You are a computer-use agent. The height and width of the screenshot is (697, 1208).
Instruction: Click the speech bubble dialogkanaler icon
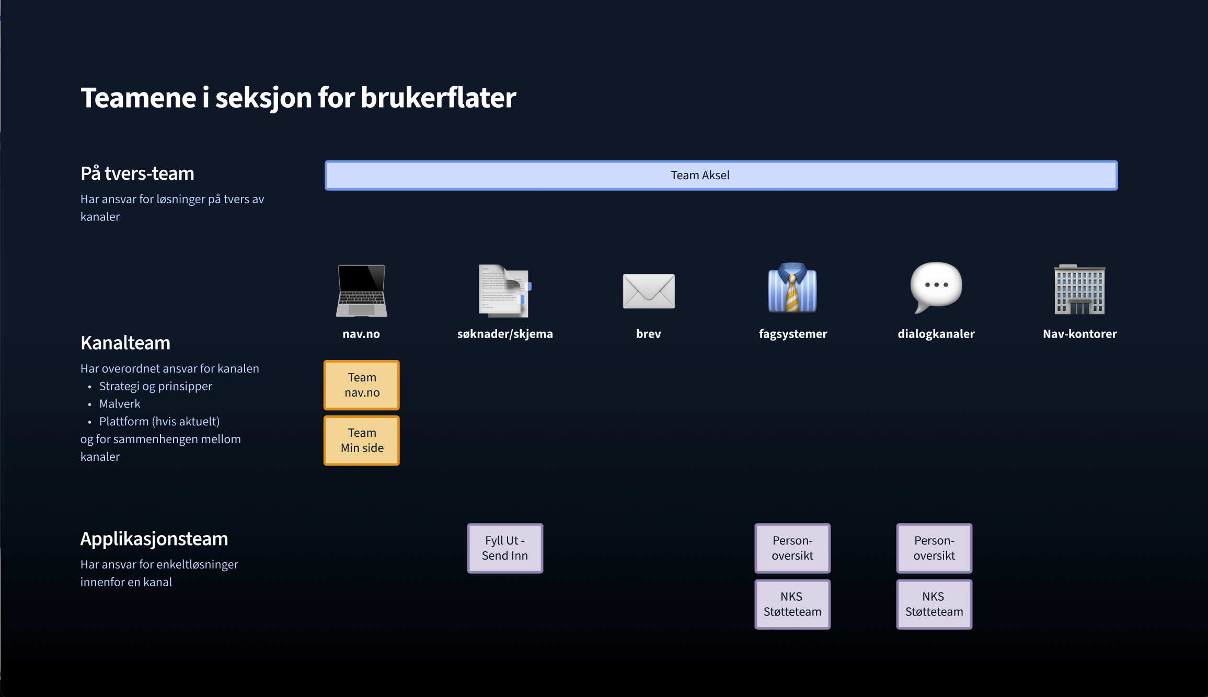[936, 287]
